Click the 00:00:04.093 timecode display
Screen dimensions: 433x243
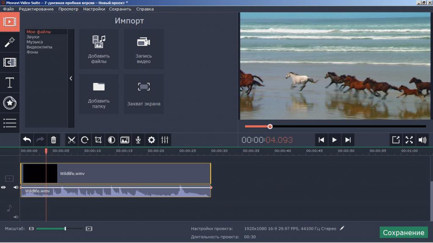pyautogui.click(x=267, y=140)
